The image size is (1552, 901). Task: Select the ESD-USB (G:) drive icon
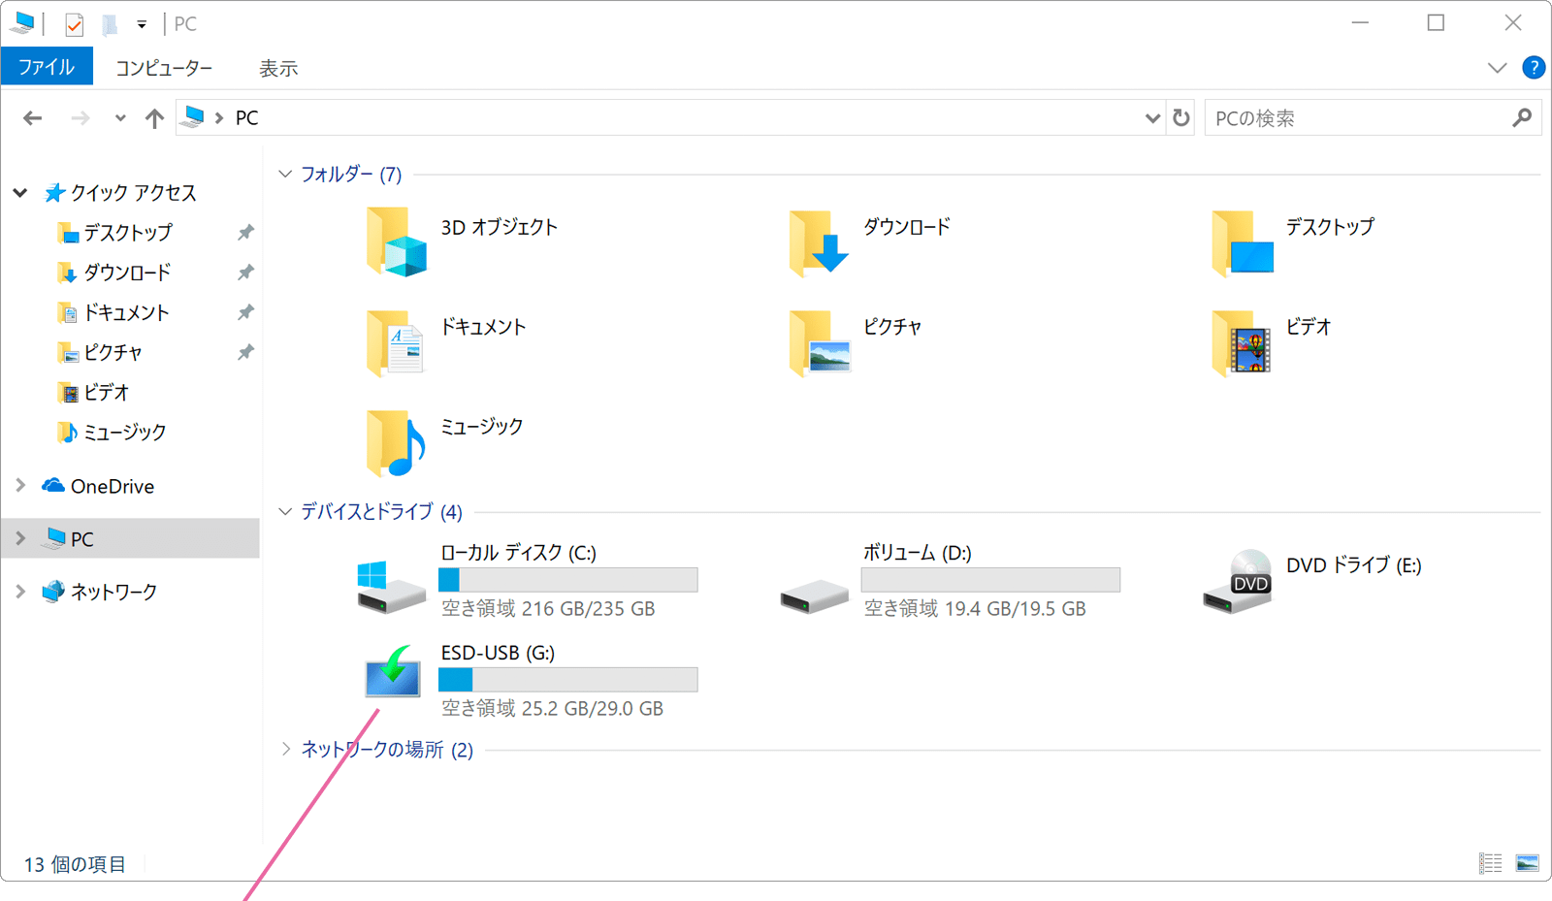[393, 671]
